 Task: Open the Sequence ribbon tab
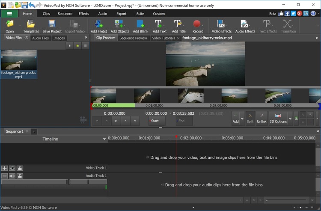click(x=65, y=14)
